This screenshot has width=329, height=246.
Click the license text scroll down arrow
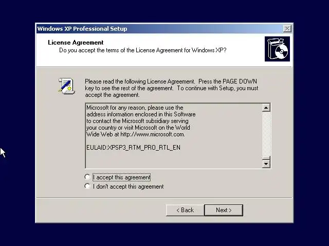point(266,163)
